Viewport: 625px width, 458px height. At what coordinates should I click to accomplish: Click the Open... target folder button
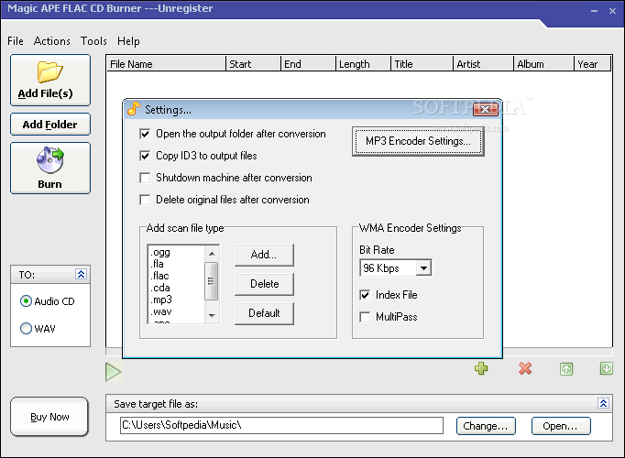pyautogui.click(x=561, y=426)
